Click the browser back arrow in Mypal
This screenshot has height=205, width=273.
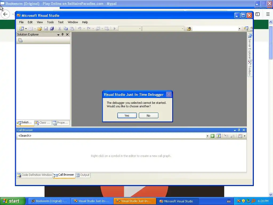5,14
